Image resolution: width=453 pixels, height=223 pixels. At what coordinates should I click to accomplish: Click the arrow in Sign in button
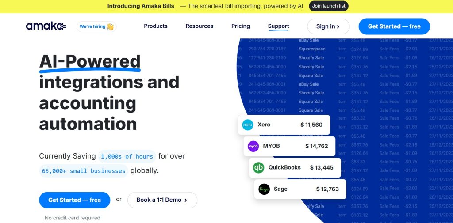coord(338,27)
